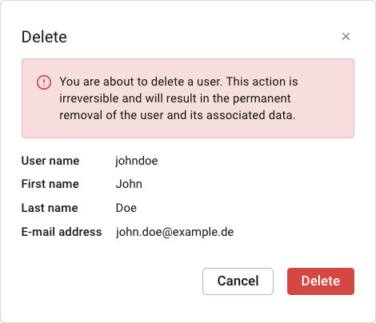Select the Last name label
The height and width of the screenshot is (323, 376).
(x=50, y=208)
